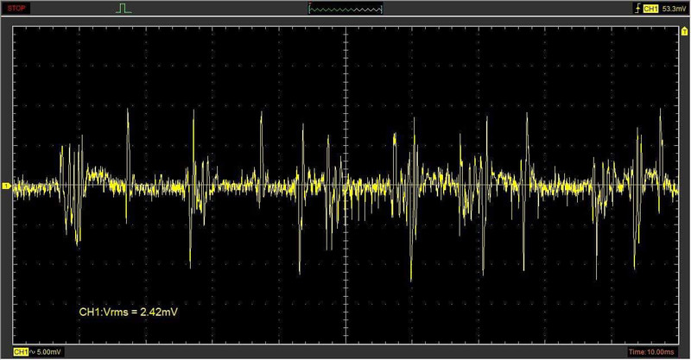The width and height of the screenshot is (691, 360).
Task: Open the waveform memory overview bar
Action: (345, 9)
